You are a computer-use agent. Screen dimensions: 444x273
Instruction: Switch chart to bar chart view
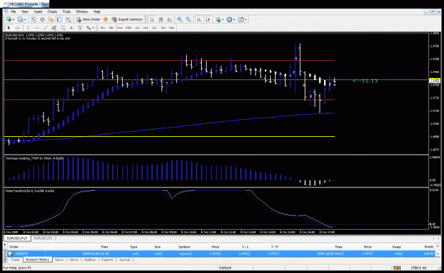point(152,19)
